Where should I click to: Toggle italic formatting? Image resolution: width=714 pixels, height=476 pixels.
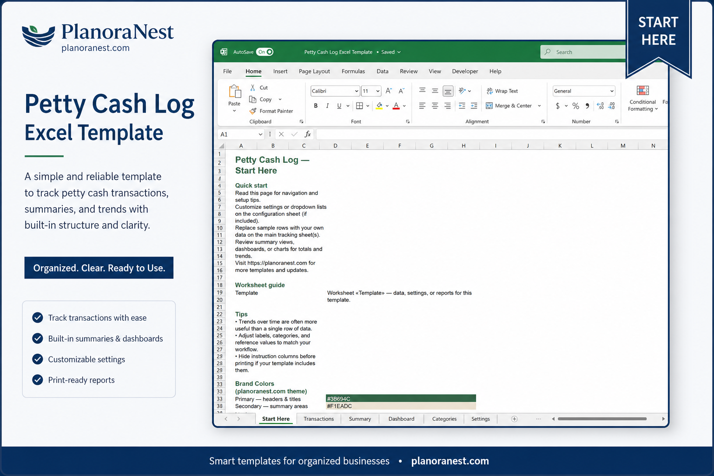tap(327, 106)
